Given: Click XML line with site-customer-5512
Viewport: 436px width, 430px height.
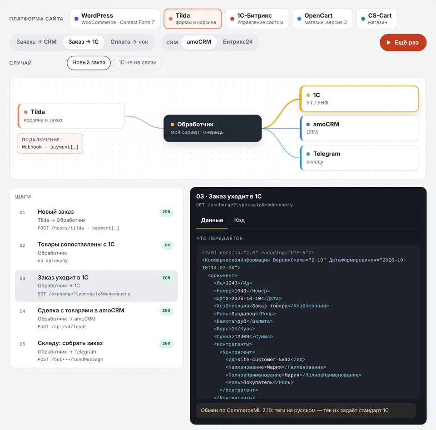Looking at the screenshot, I should point(265,360).
